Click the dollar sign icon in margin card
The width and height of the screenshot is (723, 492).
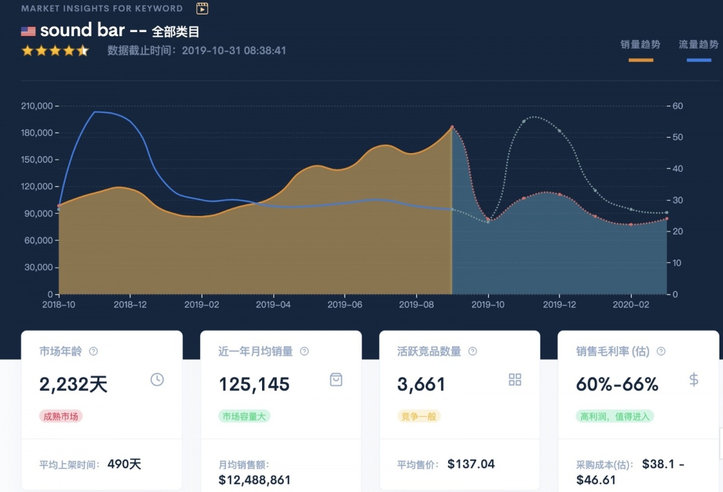tap(693, 379)
